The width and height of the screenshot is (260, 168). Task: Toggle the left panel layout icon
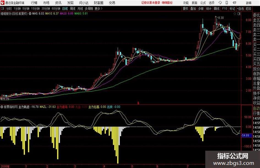tap(2, 9)
